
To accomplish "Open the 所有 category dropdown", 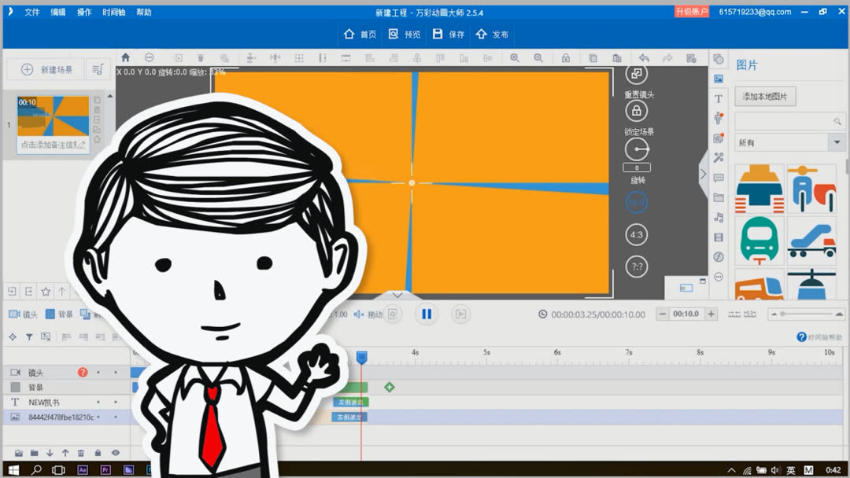I will [x=789, y=143].
